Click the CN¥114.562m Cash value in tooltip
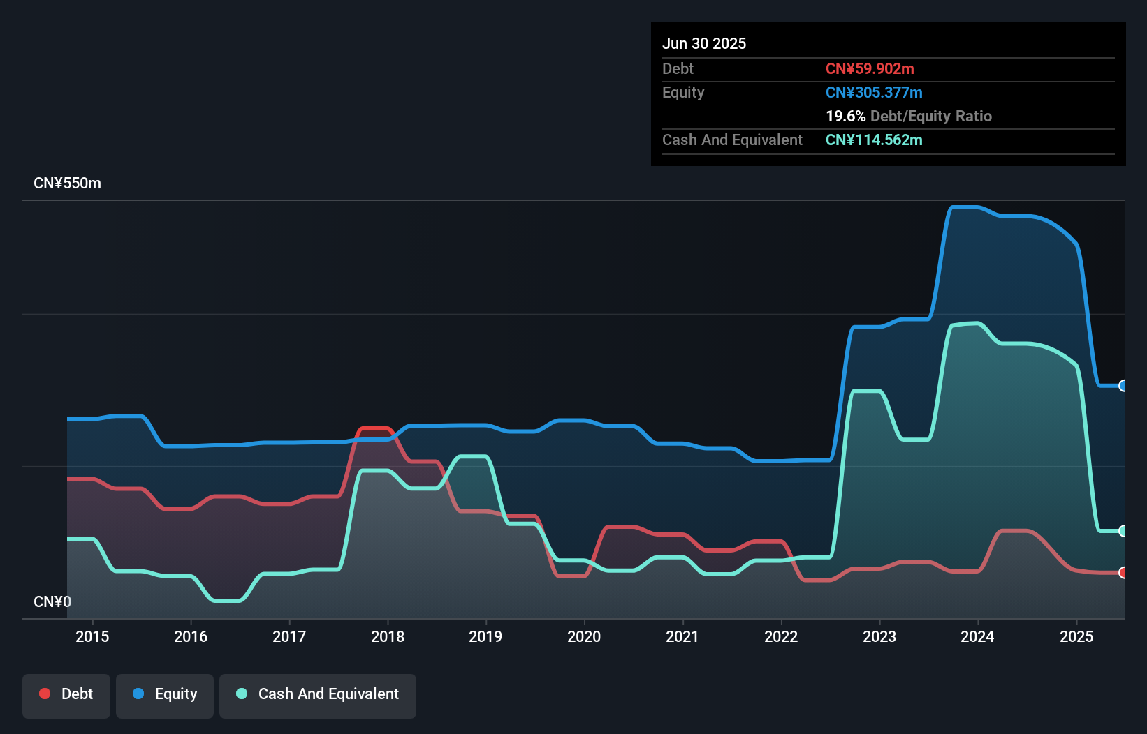Screen dimensions: 1147x734 pos(874,140)
